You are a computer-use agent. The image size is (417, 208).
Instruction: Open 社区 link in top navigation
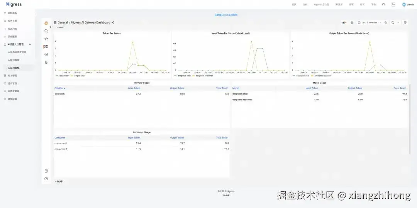pyautogui.click(x=362, y=5)
